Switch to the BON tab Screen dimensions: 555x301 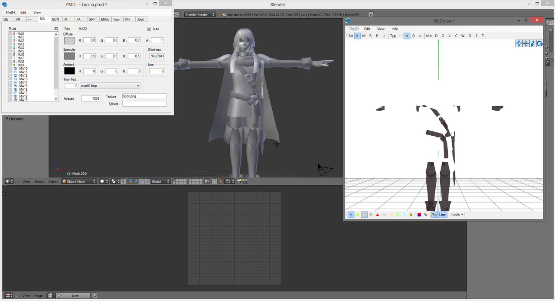click(55, 20)
